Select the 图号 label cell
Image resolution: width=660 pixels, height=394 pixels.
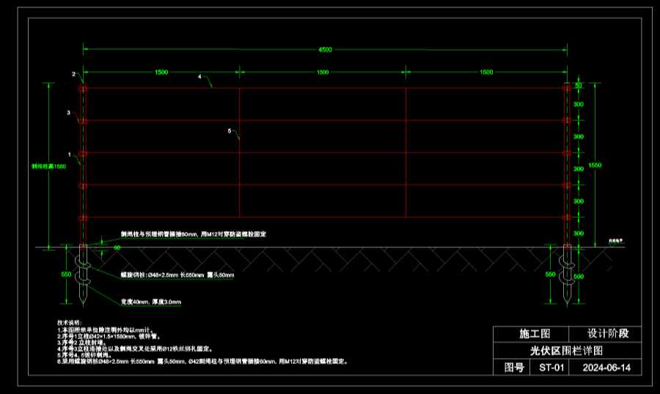pyautogui.click(x=512, y=367)
